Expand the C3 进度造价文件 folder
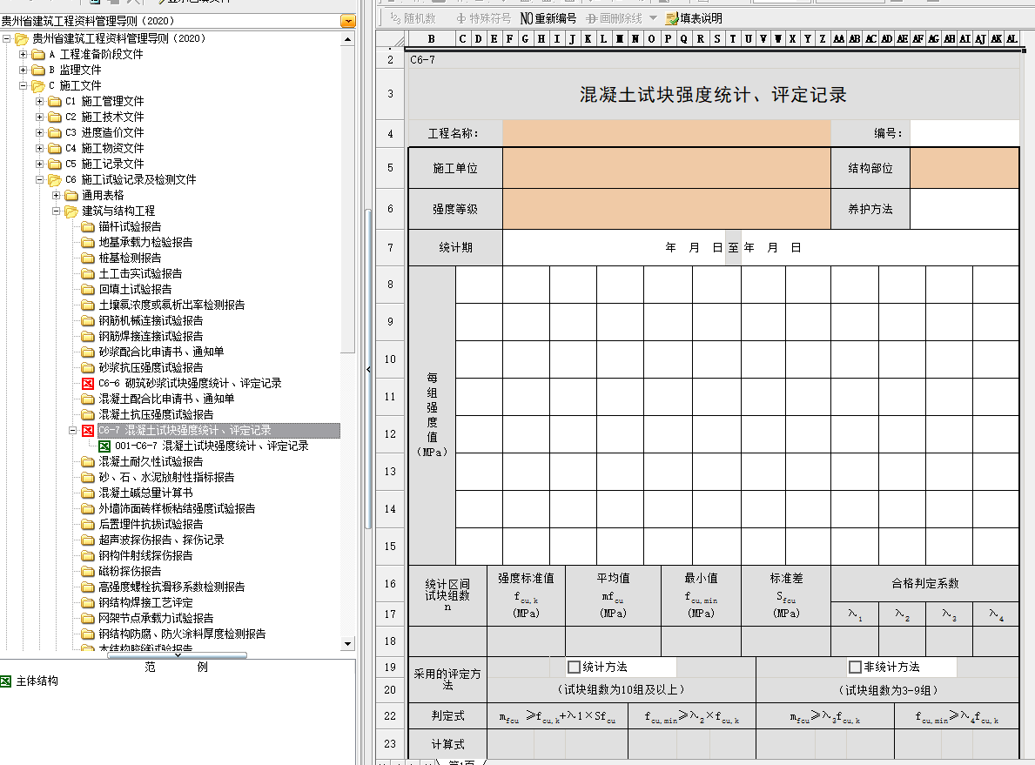1035x765 pixels. [39, 132]
